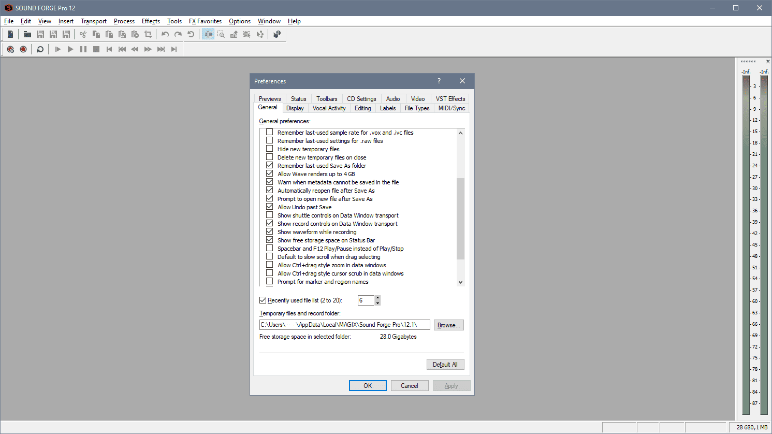This screenshot has width=772, height=434.
Task: Click the Preferences dialog help question mark
Action: [x=439, y=81]
